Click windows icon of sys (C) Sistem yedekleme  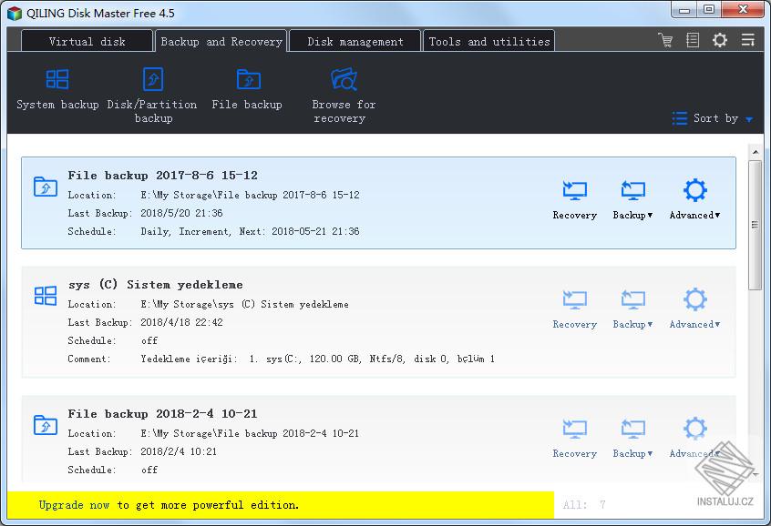[x=46, y=296]
